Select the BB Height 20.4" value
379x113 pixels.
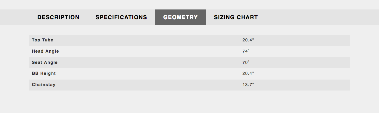[x=248, y=73]
